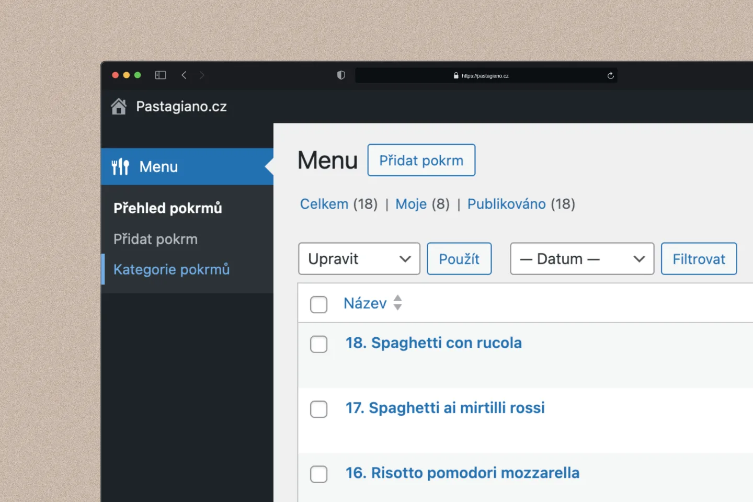
Task: Open Přidat pokrm in the sidebar submenu
Action: click(156, 239)
